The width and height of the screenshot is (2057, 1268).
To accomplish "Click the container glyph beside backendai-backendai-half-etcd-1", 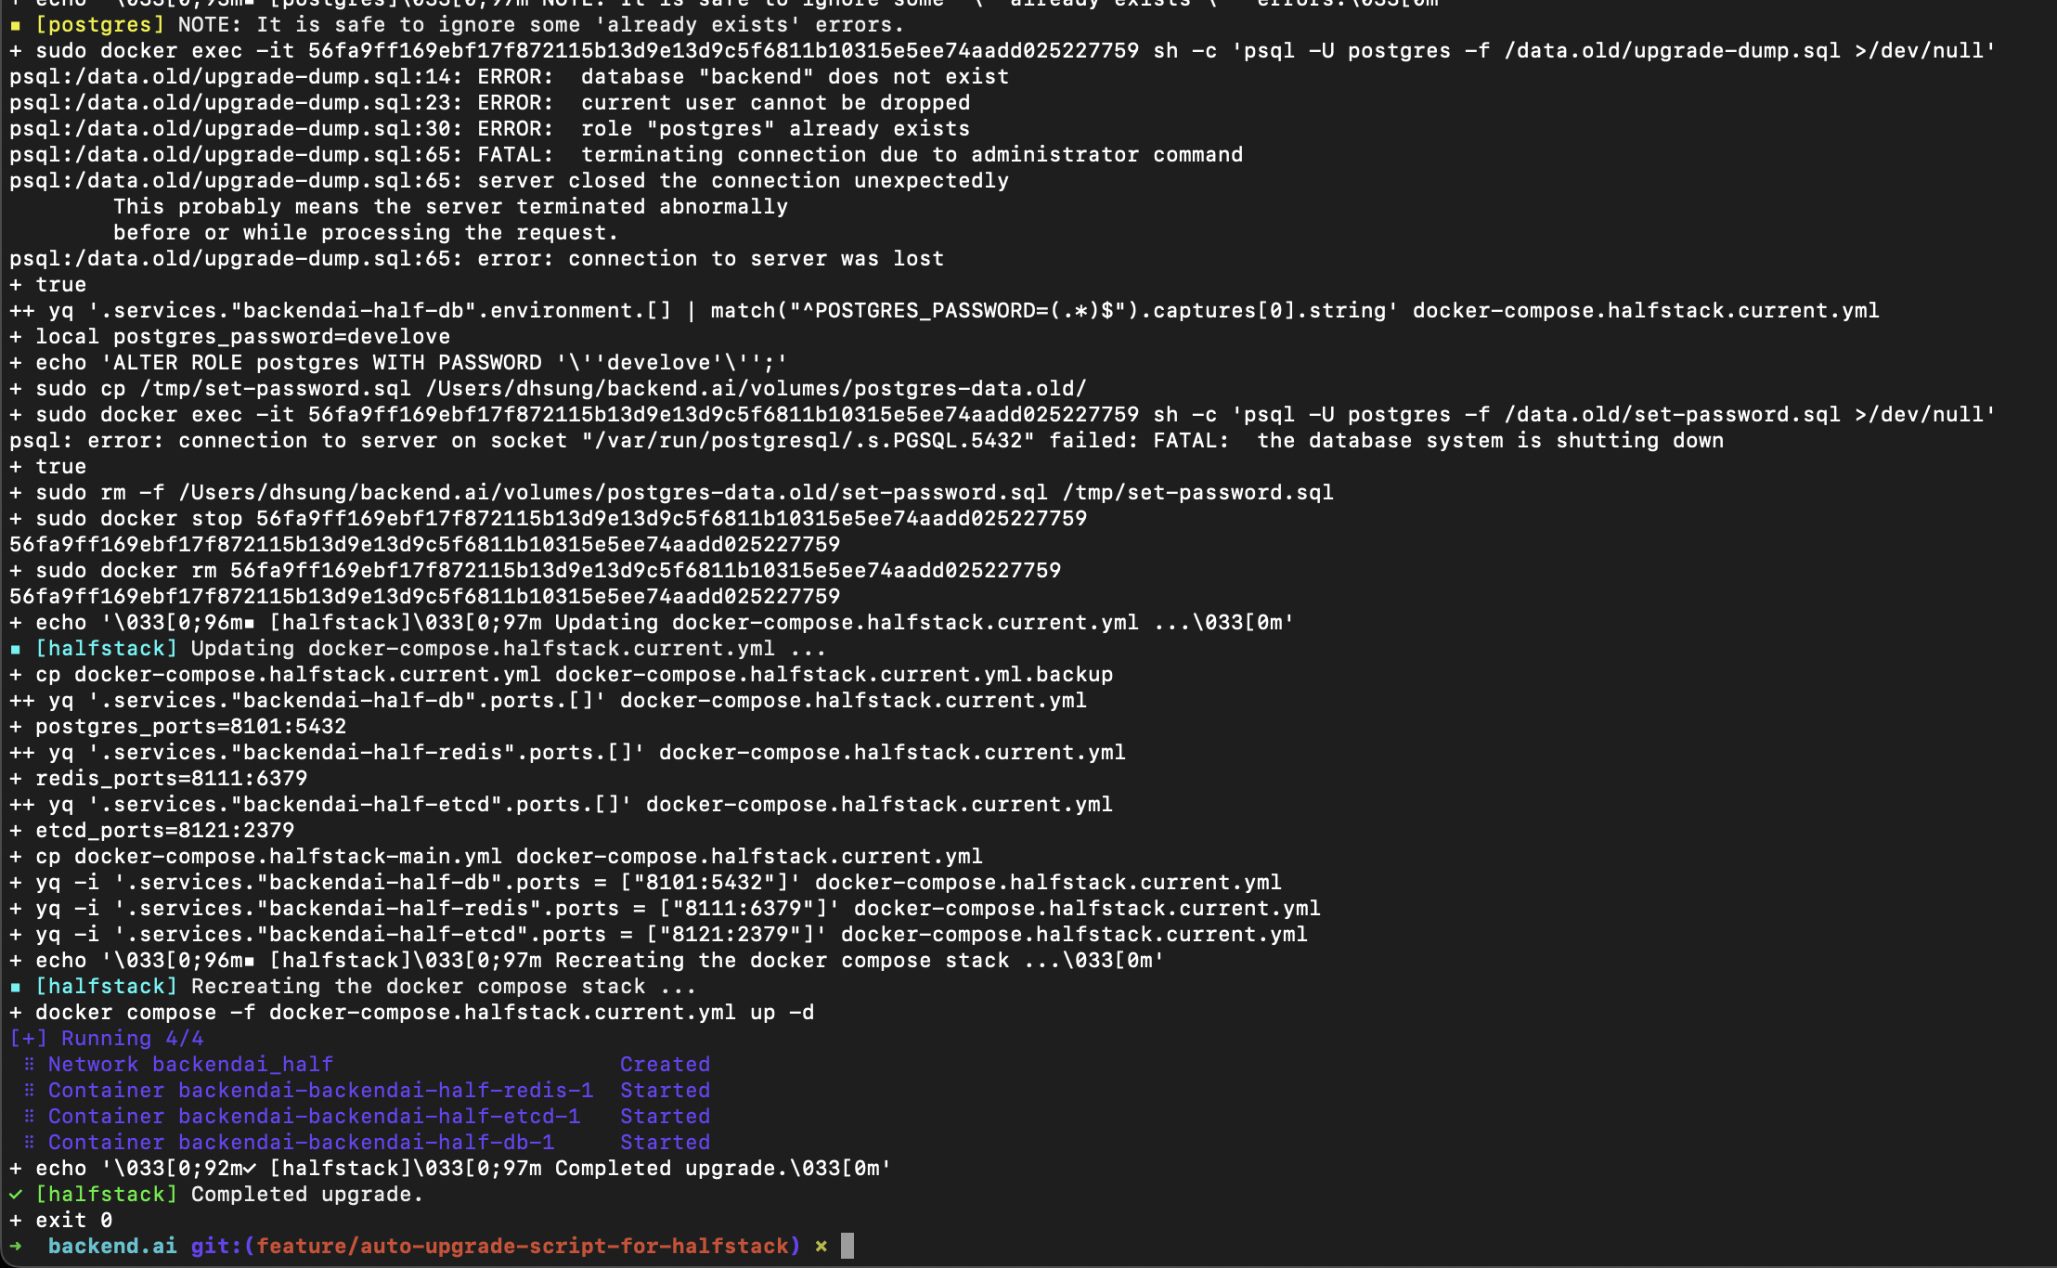I will coord(29,1116).
